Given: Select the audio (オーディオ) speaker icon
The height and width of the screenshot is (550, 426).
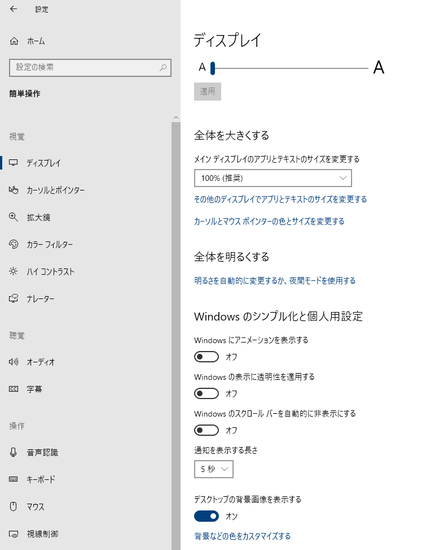Looking at the screenshot, I should (x=14, y=362).
